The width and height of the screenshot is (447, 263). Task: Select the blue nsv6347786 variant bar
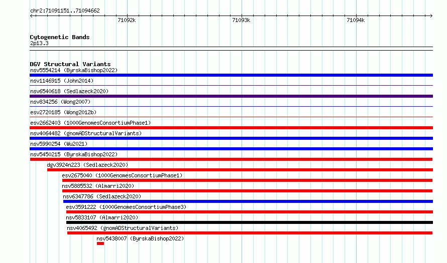(x=248, y=201)
